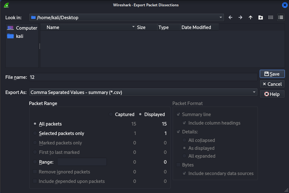
Task: Click the File name input field
Action: click(143, 77)
